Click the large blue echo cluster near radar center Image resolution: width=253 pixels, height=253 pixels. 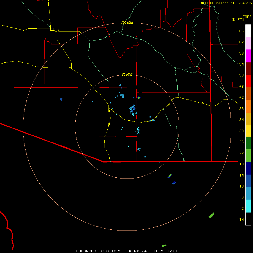coord(133,110)
